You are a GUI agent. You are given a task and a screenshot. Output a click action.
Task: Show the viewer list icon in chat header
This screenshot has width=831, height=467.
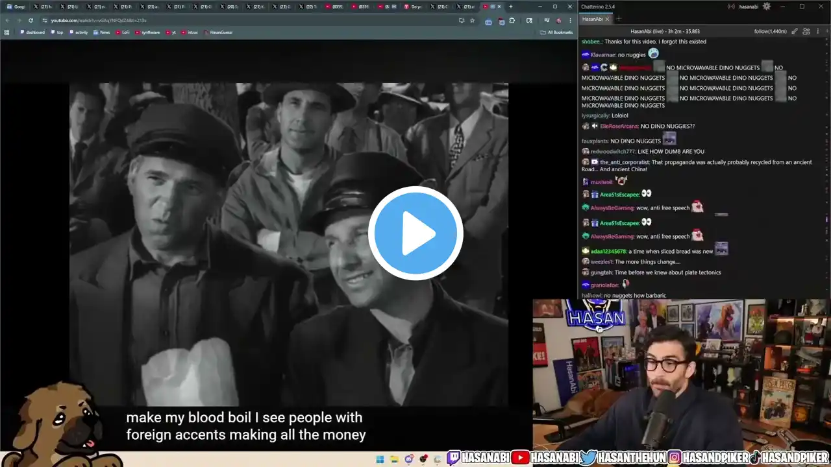pyautogui.click(x=806, y=31)
